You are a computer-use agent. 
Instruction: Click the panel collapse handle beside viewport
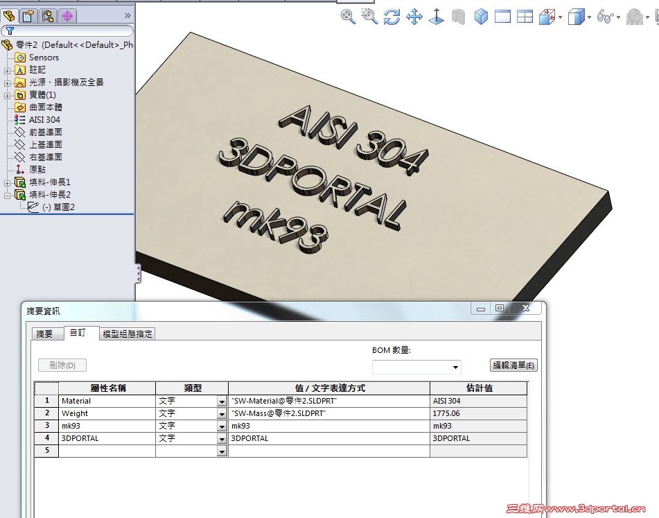[x=138, y=273]
